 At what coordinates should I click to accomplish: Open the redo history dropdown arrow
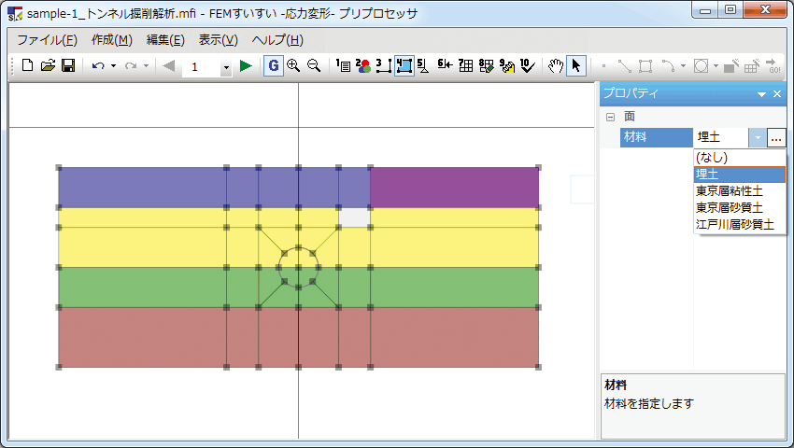click(146, 66)
